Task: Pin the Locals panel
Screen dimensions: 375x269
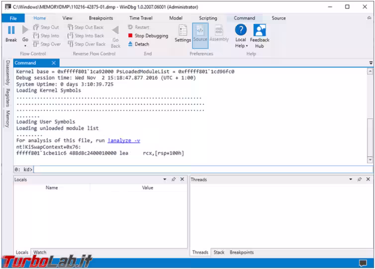Action: (x=174, y=179)
